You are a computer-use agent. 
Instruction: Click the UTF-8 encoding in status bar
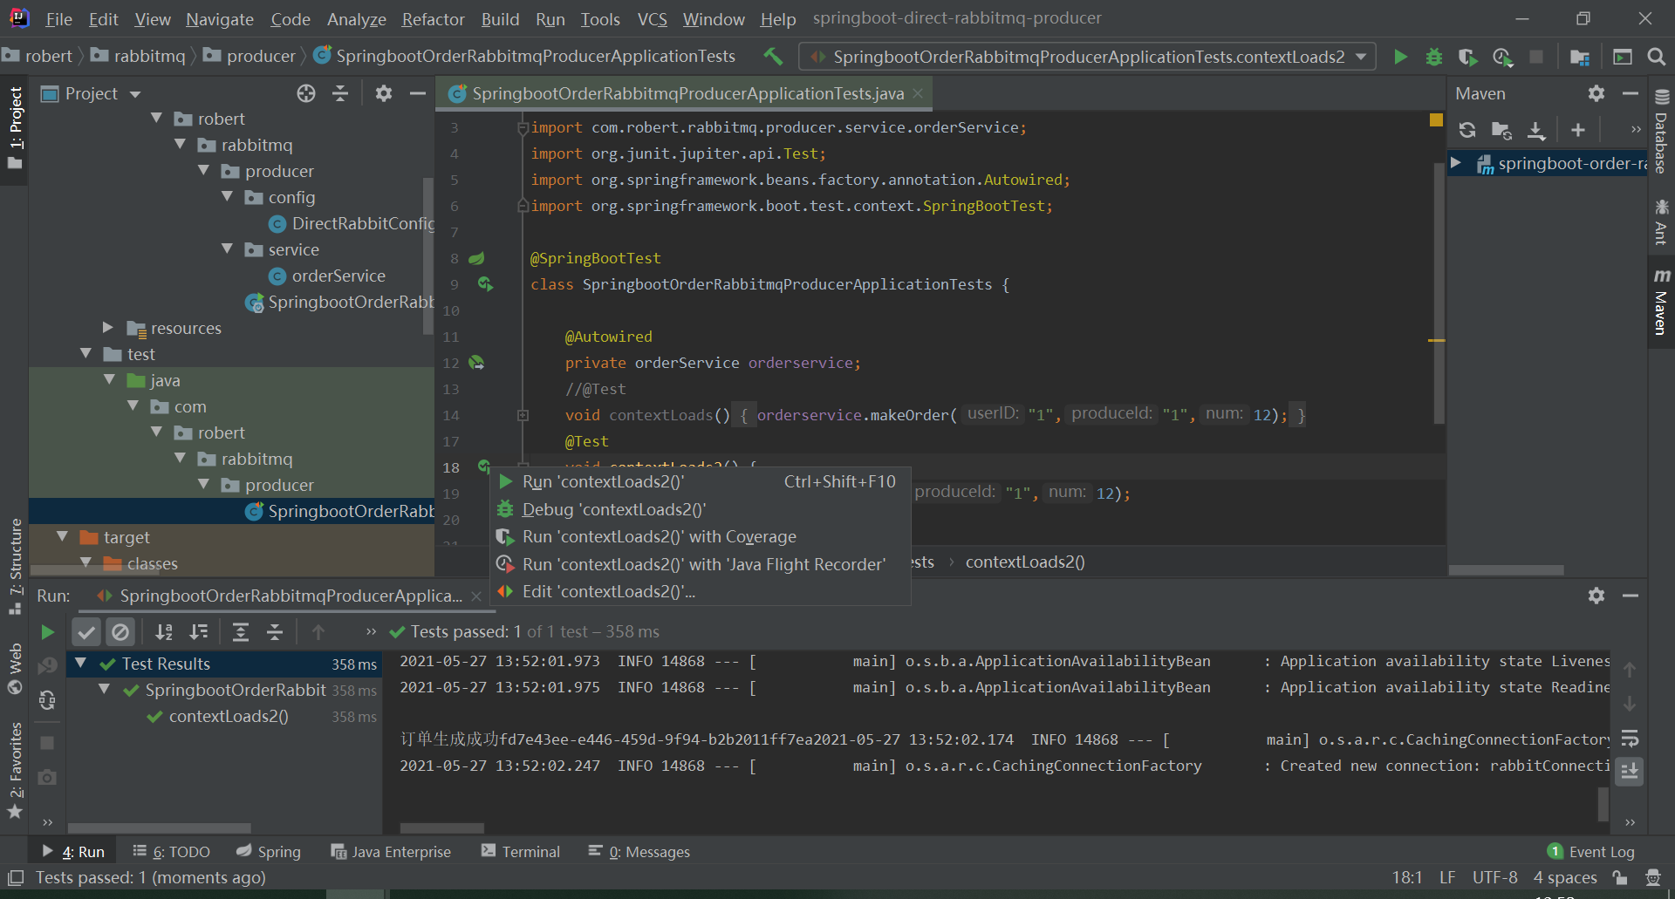click(1494, 877)
